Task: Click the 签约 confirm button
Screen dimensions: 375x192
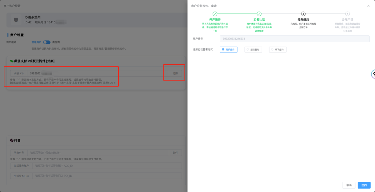Action: [364, 185]
